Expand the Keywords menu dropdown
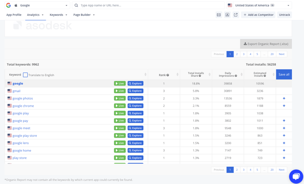The image size is (304, 184). [58, 15]
